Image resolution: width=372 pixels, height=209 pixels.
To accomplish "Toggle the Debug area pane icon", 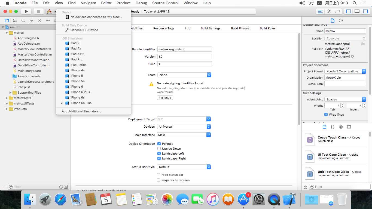I will [357, 11].
